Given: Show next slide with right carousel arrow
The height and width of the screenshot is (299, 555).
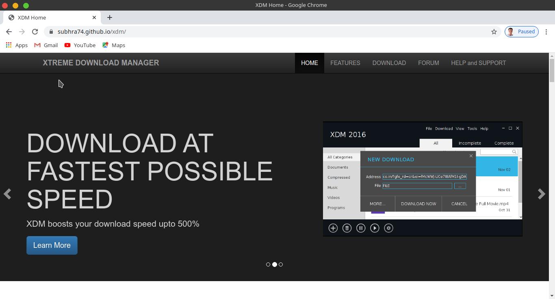Looking at the screenshot, I should (541, 194).
